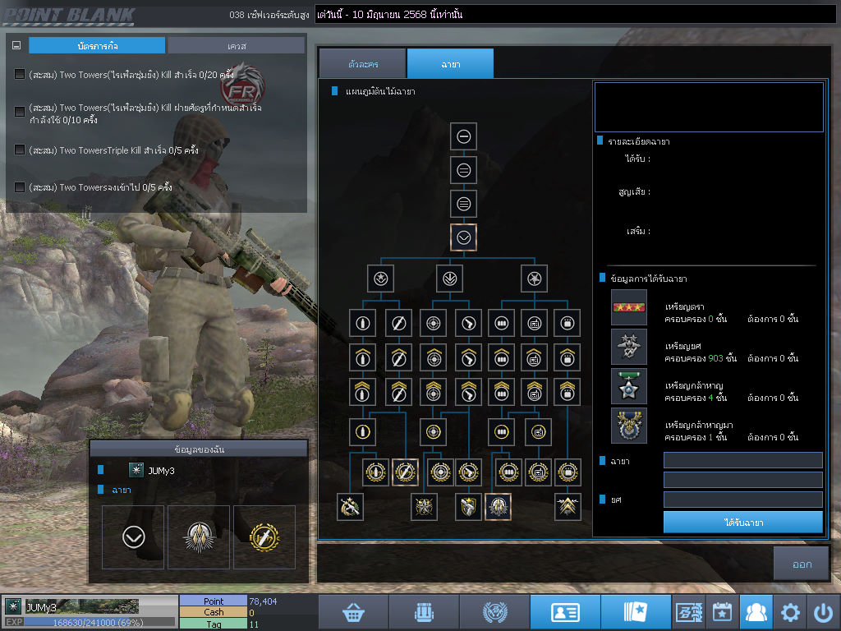The image size is (841, 631).
Task: Select the laurel-wreath crosshair title icon
Action: point(440,472)
